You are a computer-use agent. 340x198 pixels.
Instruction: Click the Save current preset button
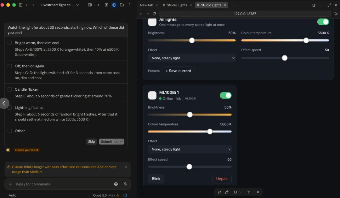pyautogui.click(x=178, y=71)
